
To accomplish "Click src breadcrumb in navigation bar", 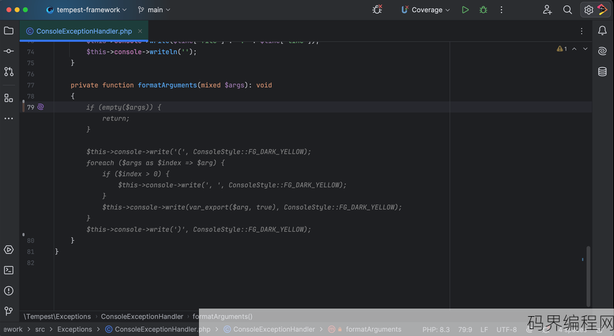I will [40, 329].
